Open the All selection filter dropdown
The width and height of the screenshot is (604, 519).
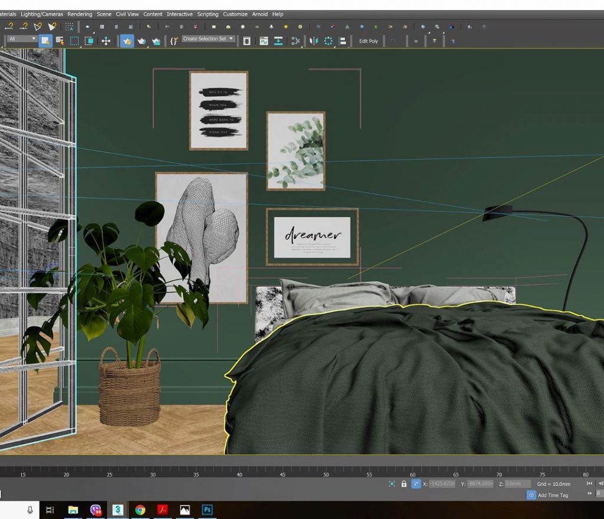pyautogui.click(x=22, y=39)
